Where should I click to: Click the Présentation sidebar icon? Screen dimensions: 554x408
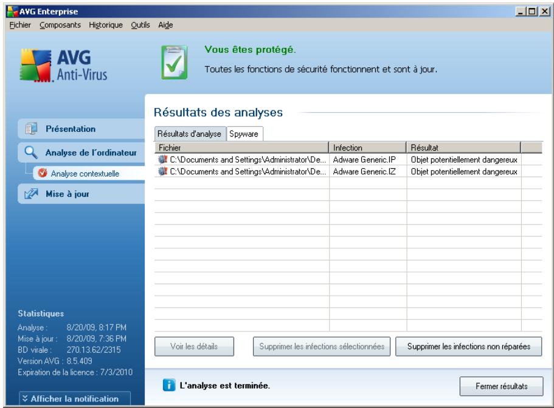pyautogui.click(x=31, y=129)
